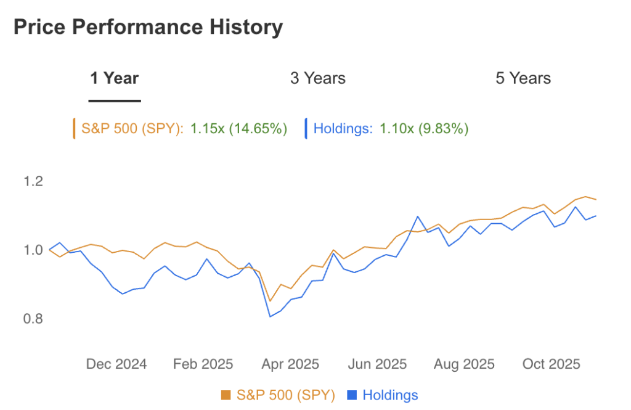The image size is (631, 410).
Task: Click the S&P 500 1.15x (14.65%) summary
Action: point(238,129)
